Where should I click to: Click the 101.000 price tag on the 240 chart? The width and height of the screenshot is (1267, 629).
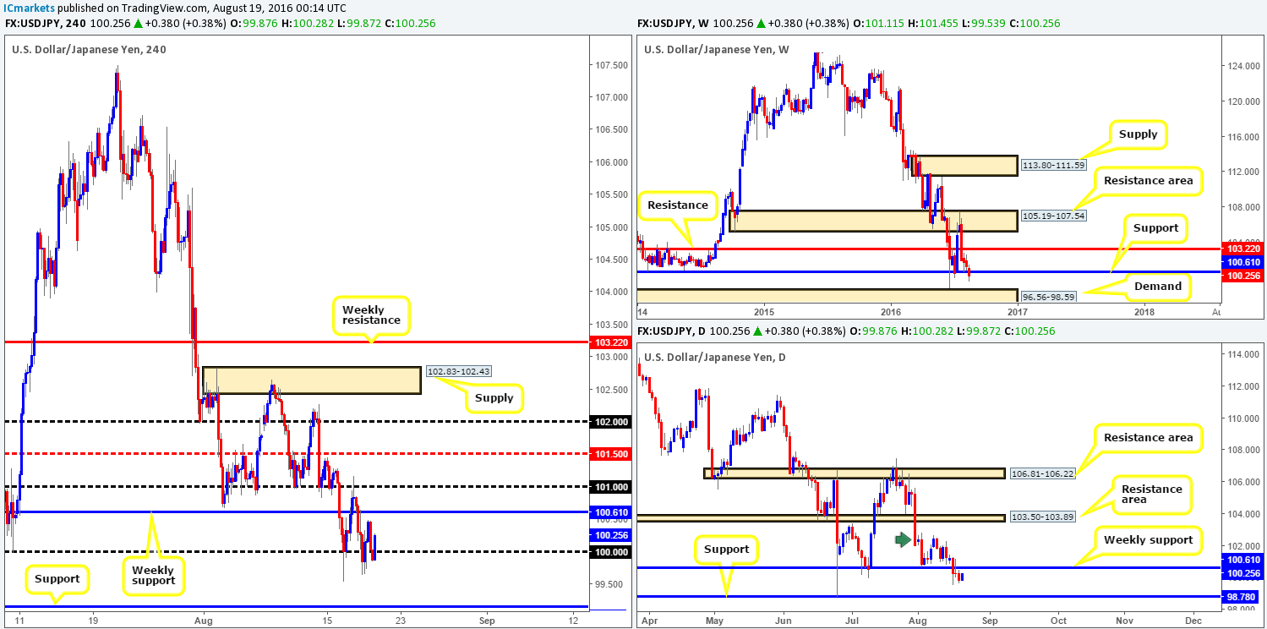point(609,487)
